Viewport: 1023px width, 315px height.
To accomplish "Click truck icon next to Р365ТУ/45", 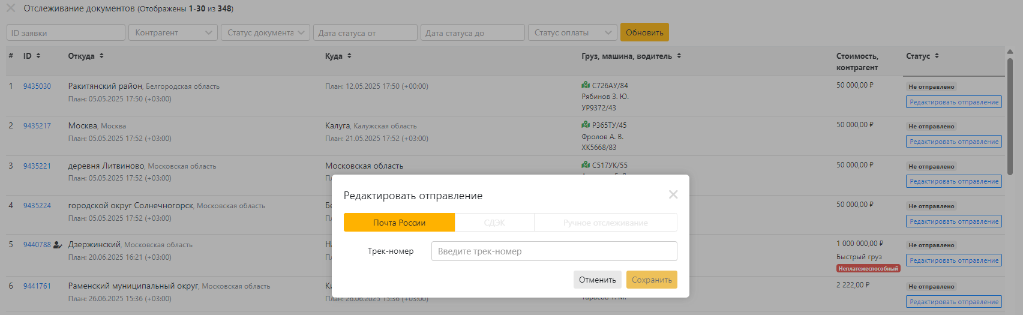I will click(586, 125).
